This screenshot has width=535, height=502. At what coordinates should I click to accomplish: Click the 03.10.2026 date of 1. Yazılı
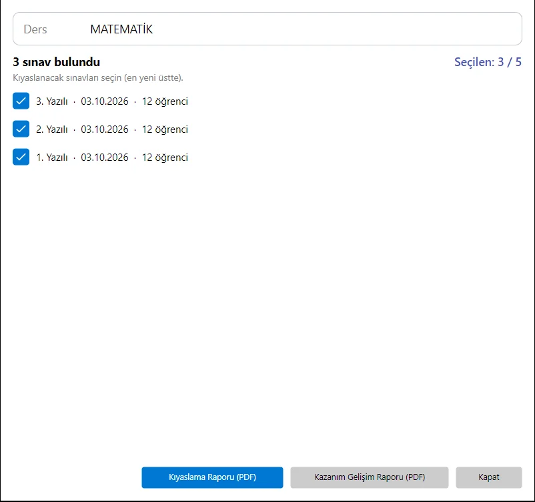(x=105, y=158)
